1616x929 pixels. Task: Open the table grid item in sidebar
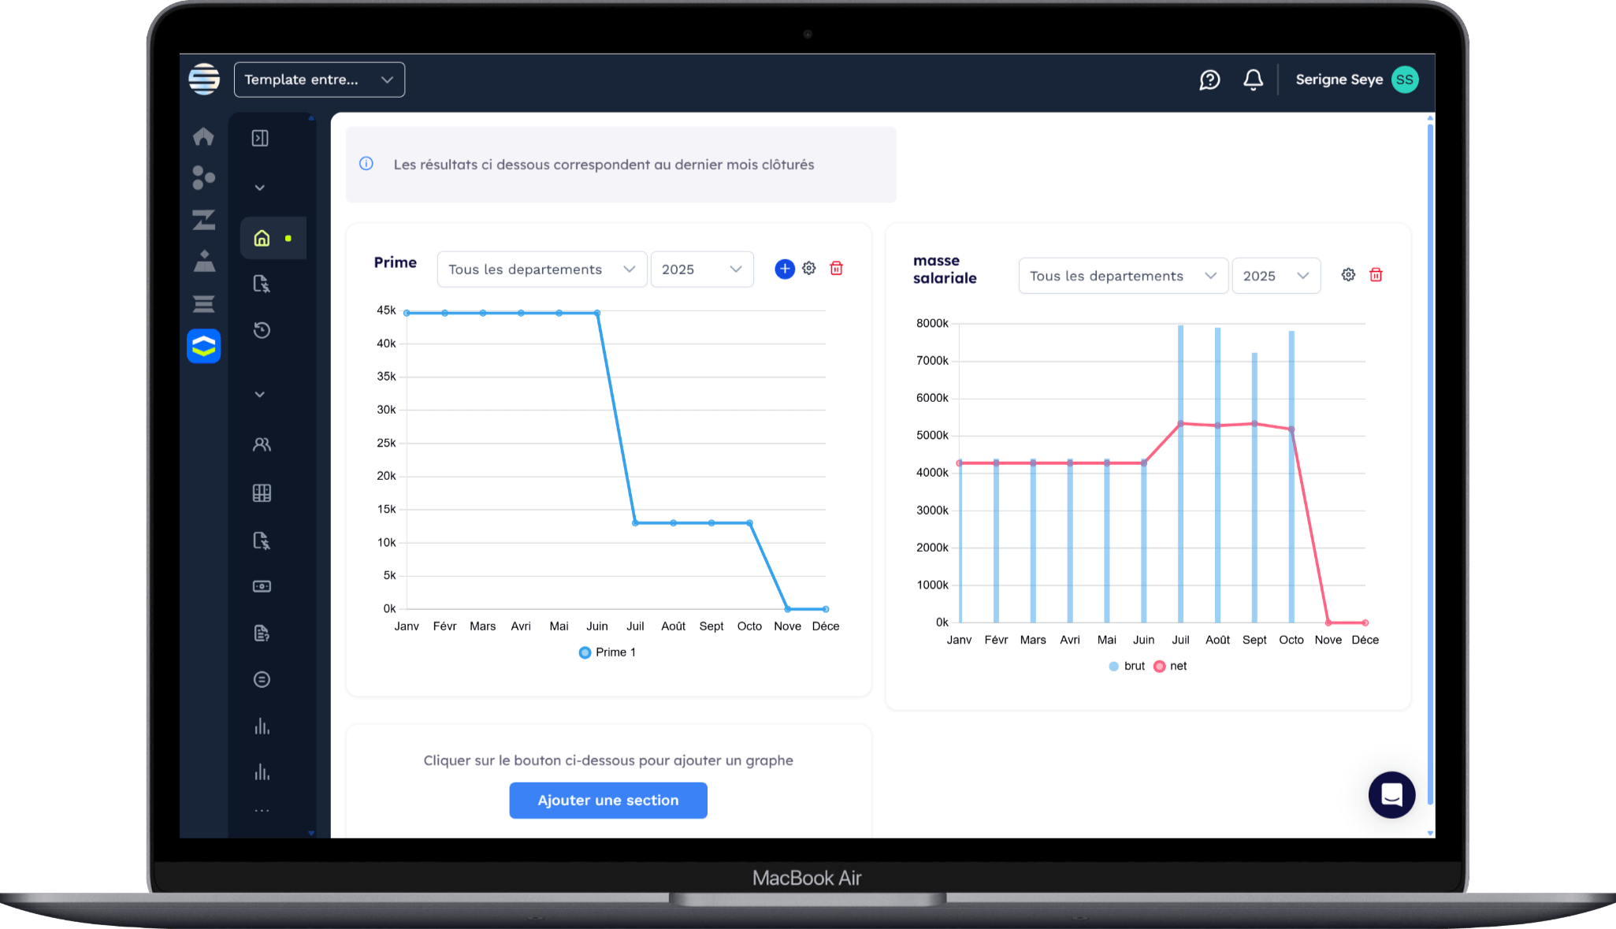tap(262, 493)
